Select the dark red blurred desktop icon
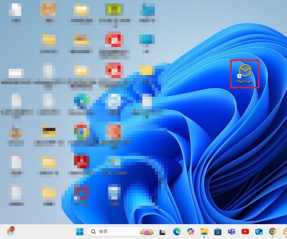Viewport: 287px width, 239px height. (81, 162)
